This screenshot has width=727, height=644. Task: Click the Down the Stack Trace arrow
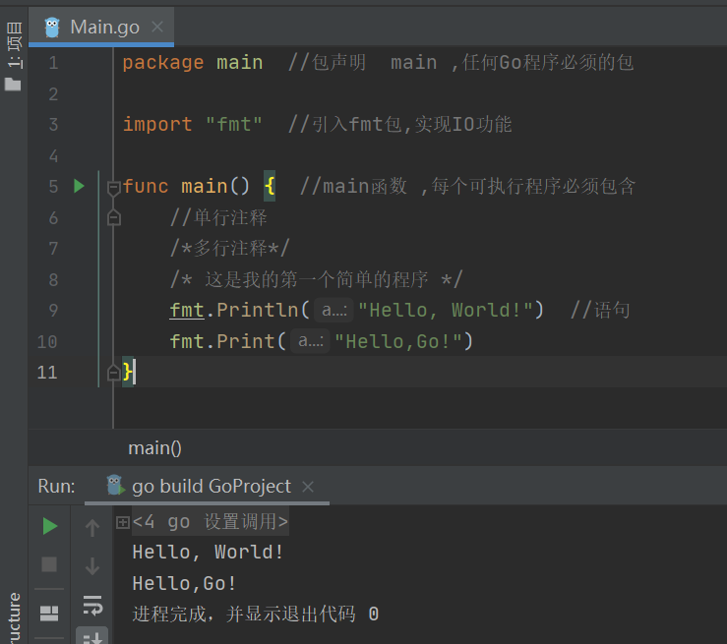tap(92, 566)
